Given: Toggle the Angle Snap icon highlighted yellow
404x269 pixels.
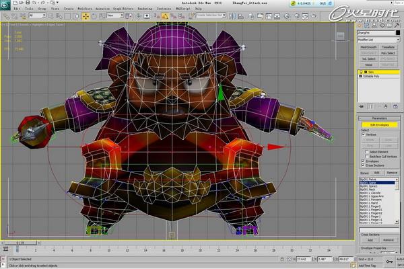Looking at the screenshot, I should pyautogui.click(x=165, y=16).
